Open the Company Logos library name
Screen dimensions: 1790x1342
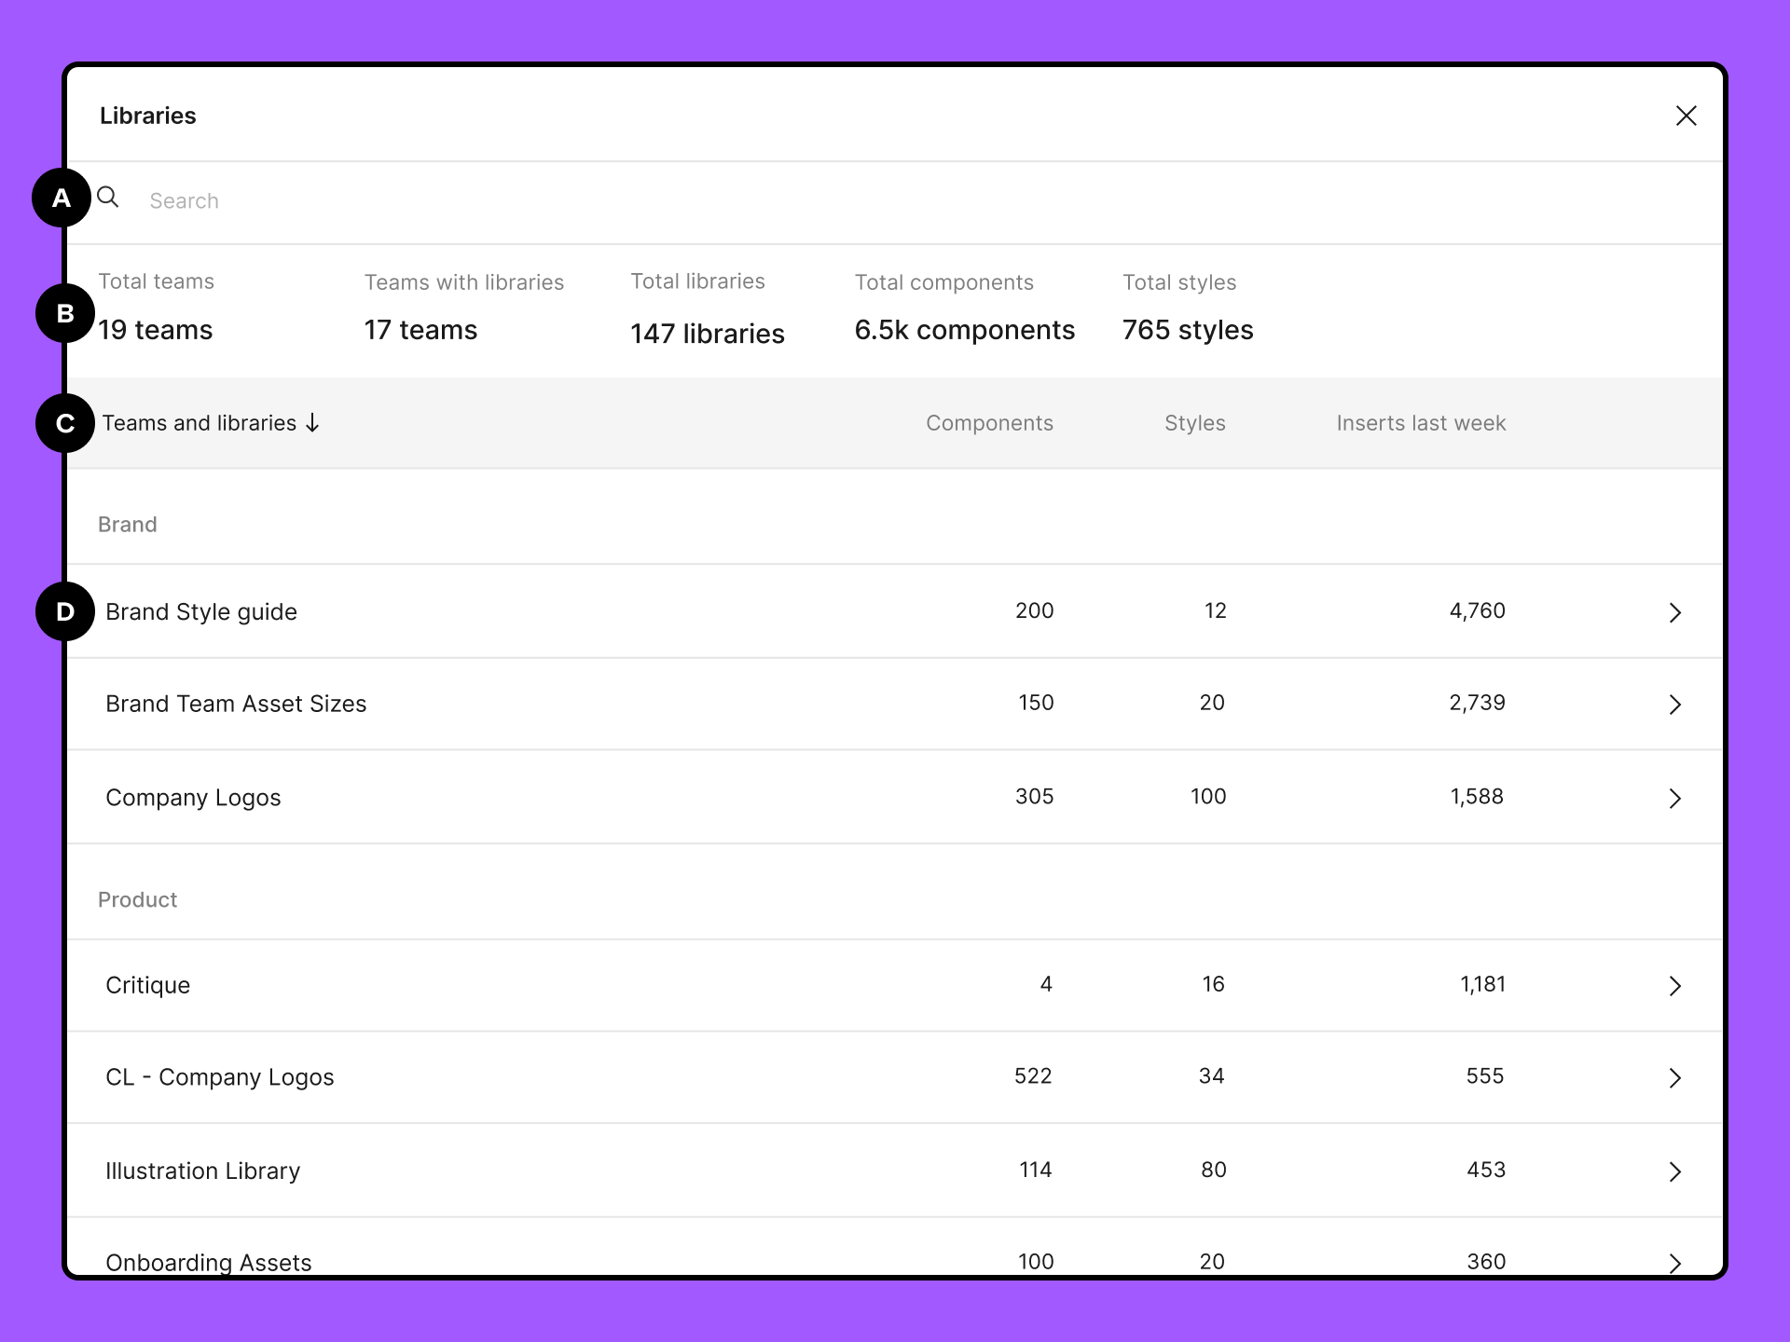(x=193, y=798)
